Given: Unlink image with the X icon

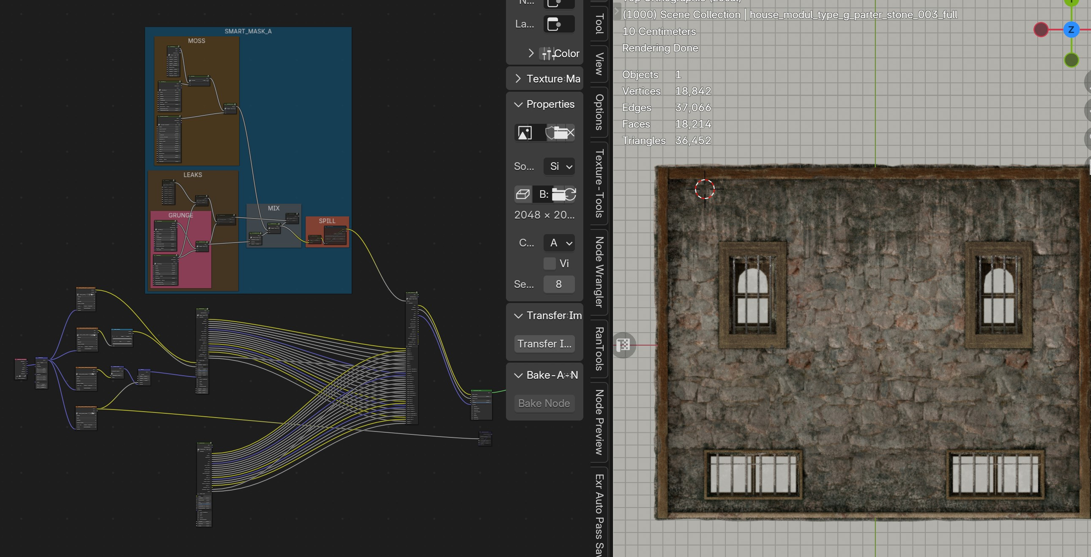Looking at the screenshot, I should (x=571, y=133).
